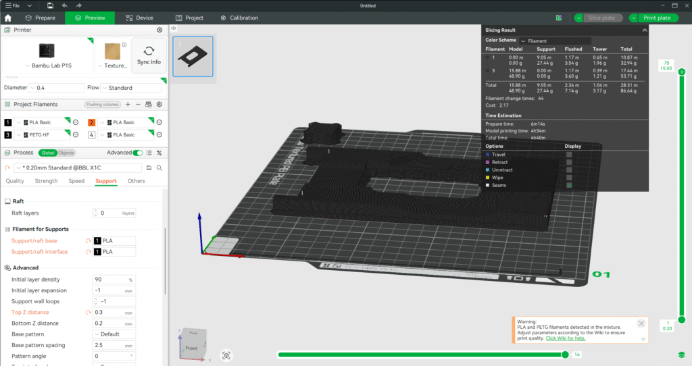692x366 pixels.
Task: Open printer settings gear icon
Action: coord(159,30)
